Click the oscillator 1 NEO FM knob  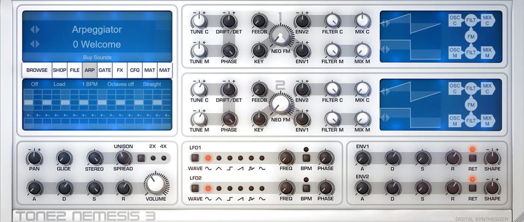coord(280,36)
